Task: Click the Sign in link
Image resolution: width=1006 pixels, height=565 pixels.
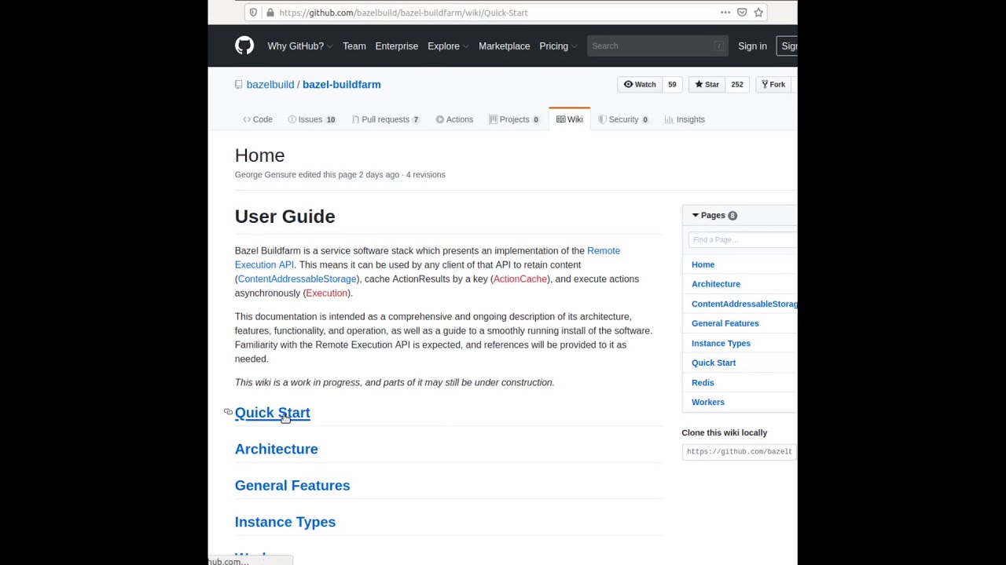Action: coord(752,46)
